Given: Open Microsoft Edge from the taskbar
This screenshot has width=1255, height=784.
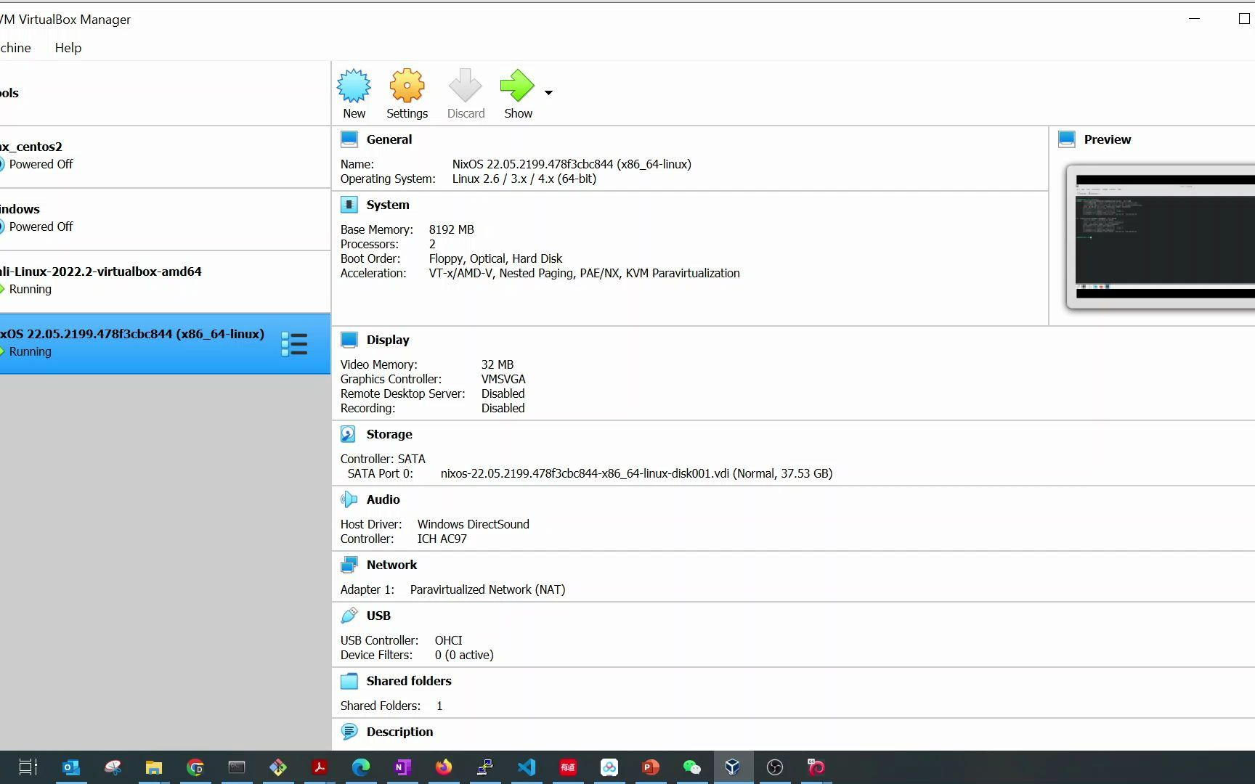Looking at the screenshot, I should coord(361,767).
